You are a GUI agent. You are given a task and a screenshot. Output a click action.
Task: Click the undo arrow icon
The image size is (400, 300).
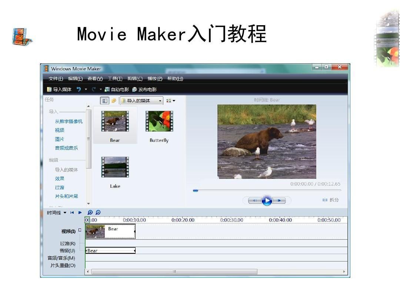click(79, 89)
